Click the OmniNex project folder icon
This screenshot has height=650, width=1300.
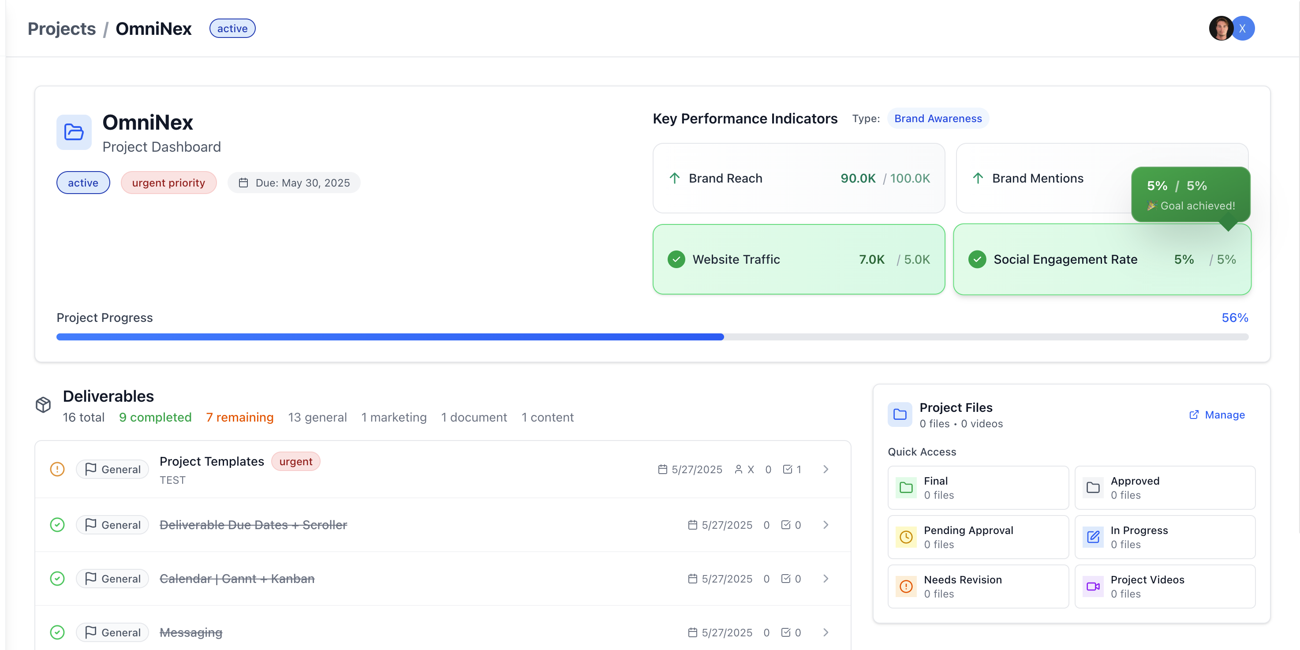[x=74, y=132]
